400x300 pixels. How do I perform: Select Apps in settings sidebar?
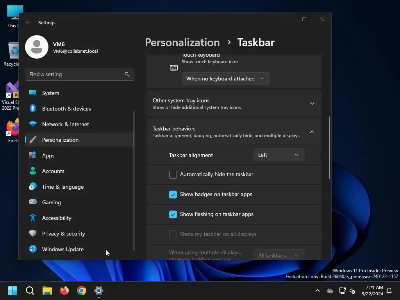pyautogui.click(x=79, y=155)
